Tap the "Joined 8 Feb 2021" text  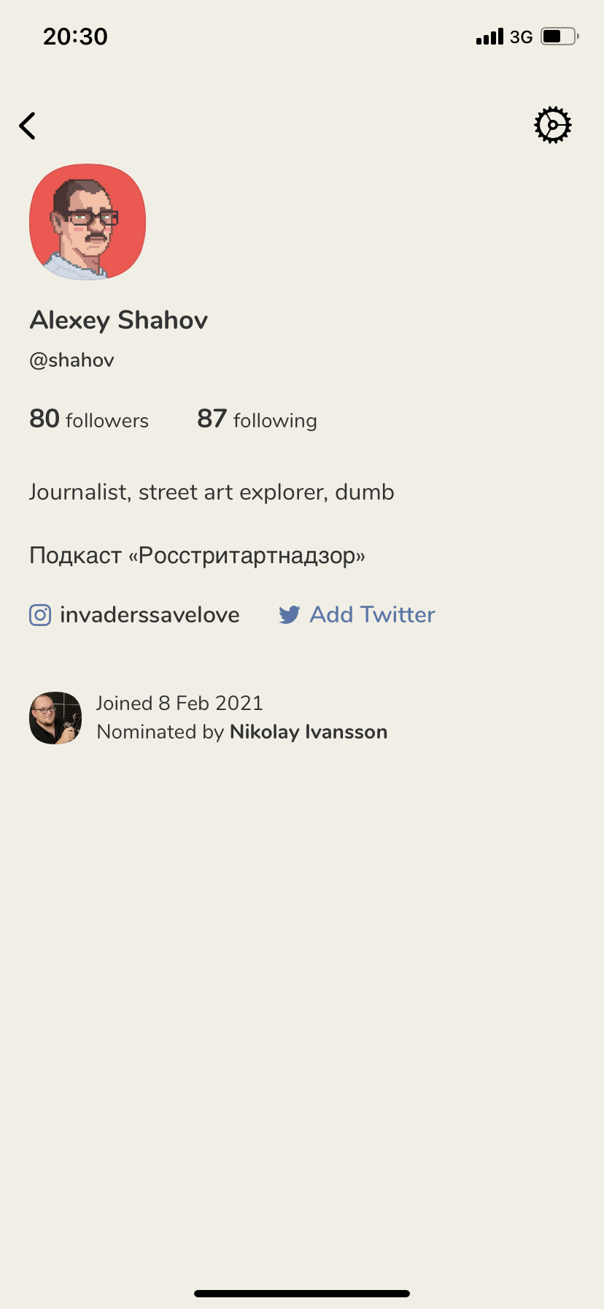[x=179, y=703]
